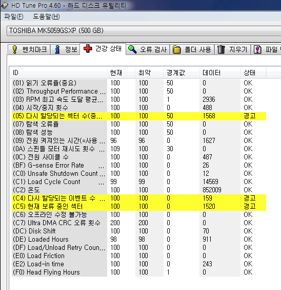Screen dimensions: 281x290
Task: Switch to the 오류 검사 tab
Action: [148, 49]
